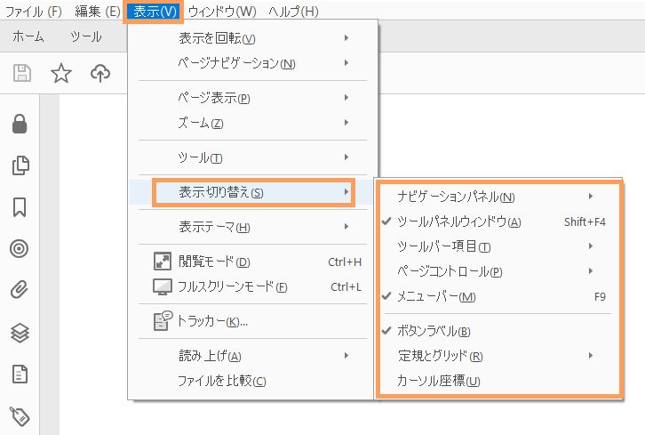
Task: Expand ナビゲーションパネル(N) submenu
Action: 498,197
